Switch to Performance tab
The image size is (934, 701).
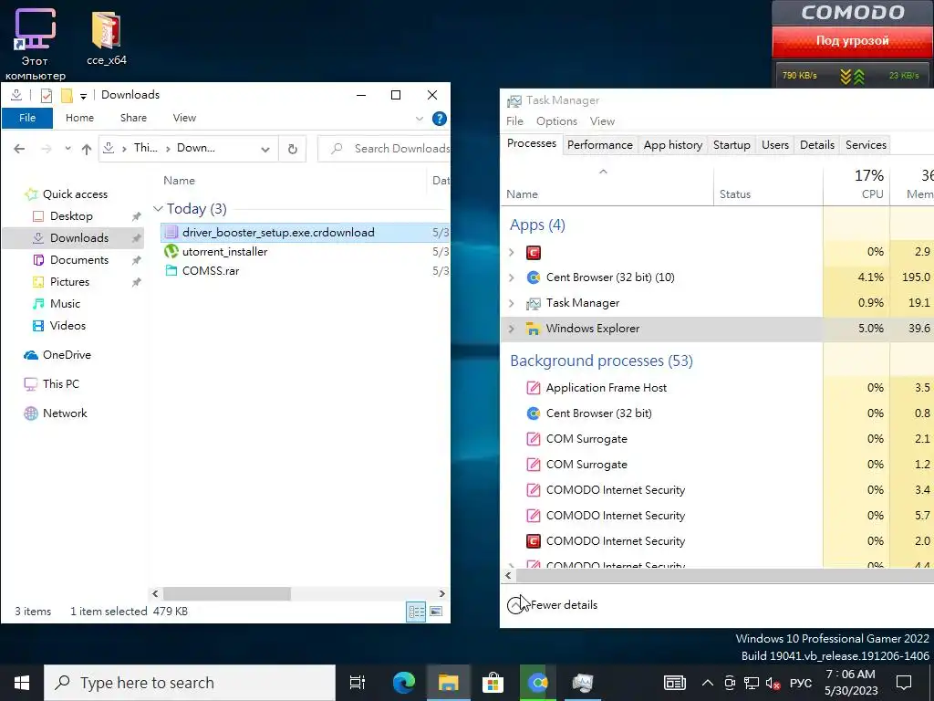(x=600, y=145)
